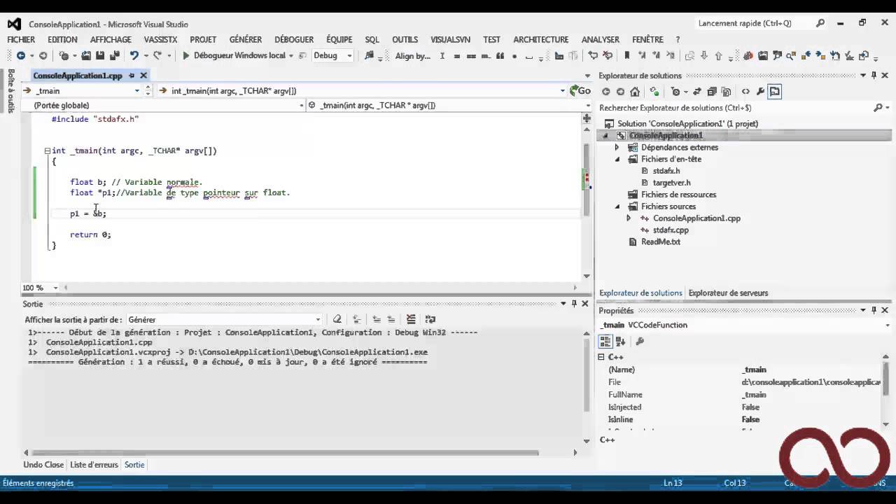Click the green Go button
896x504 pixels.
[x=580, y=91]
